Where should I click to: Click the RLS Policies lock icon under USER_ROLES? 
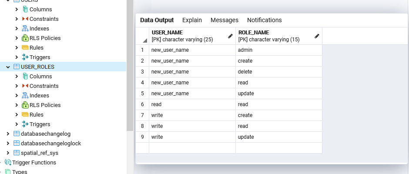pyautogui.click(x=25, y=105)
